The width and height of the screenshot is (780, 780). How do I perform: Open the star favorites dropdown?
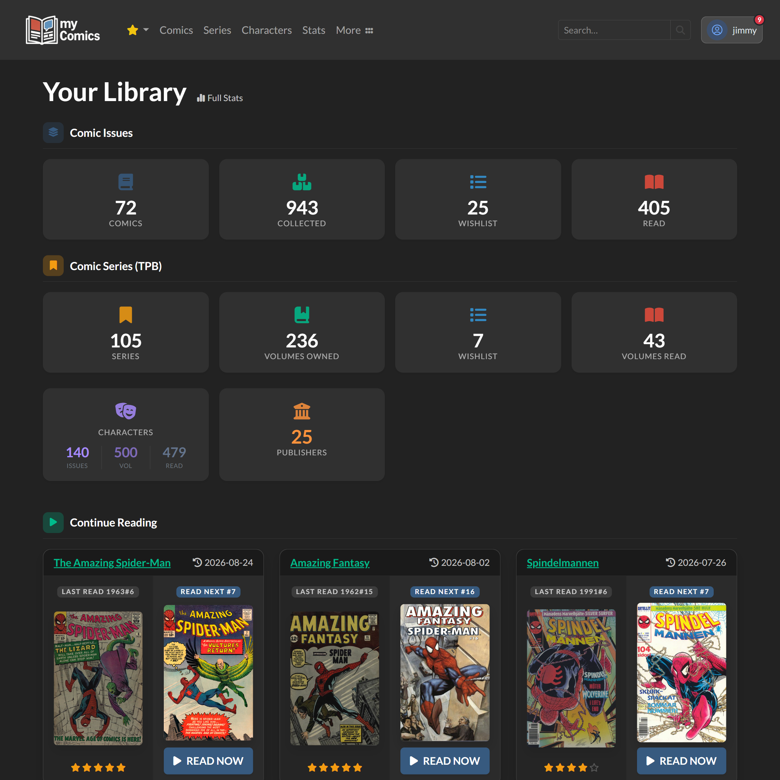pos(138,30)
